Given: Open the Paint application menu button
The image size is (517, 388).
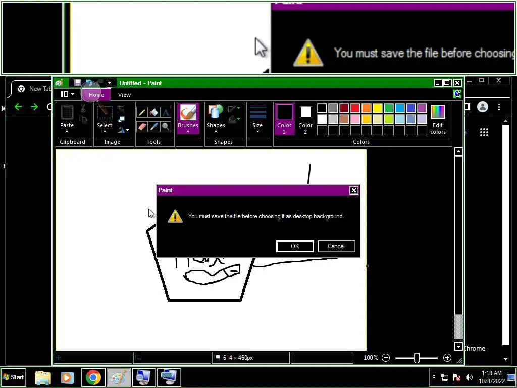Looking at the screenshot, I should [67, 94].
